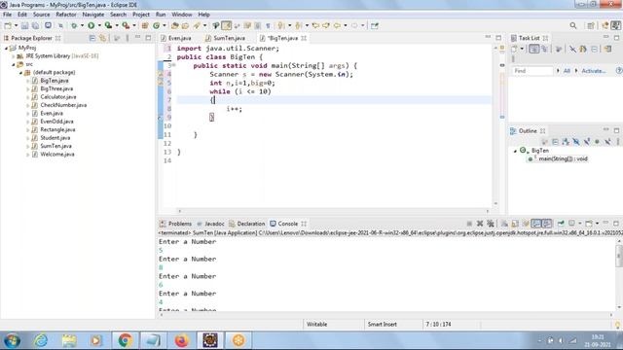Click the All filter in Task List
The height and width of the screenshot is (350, 623).
[x=567, y=71]
